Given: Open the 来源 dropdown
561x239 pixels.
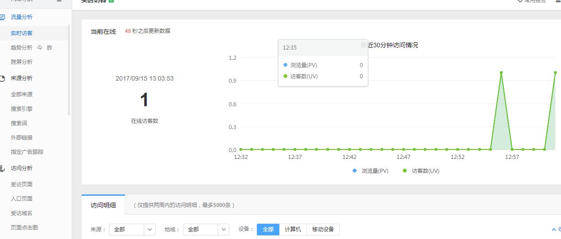Looking at the screenshot, I should pos(132,230).
